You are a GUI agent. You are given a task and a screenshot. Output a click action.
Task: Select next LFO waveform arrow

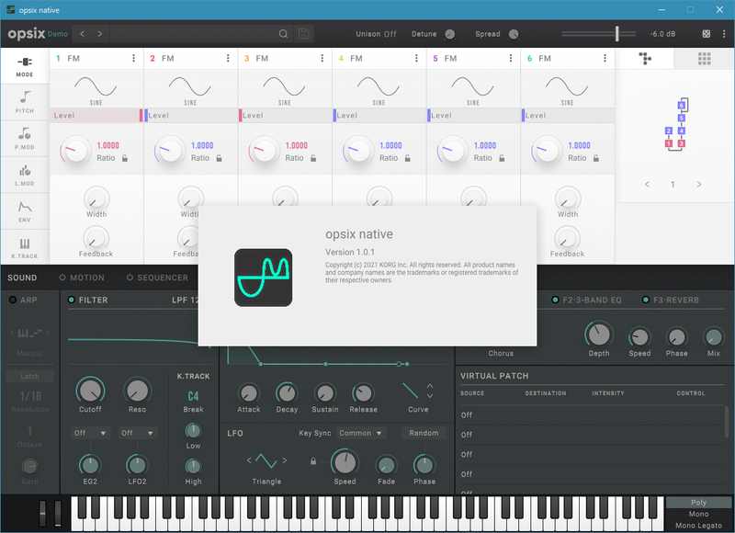(x=284, y=460)
